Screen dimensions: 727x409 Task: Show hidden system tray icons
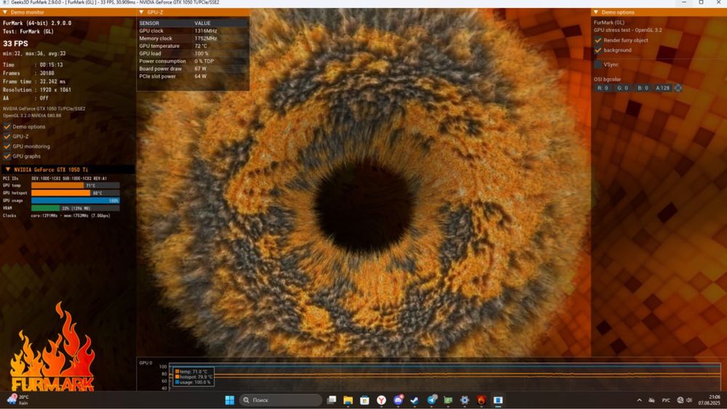[640, 400]
